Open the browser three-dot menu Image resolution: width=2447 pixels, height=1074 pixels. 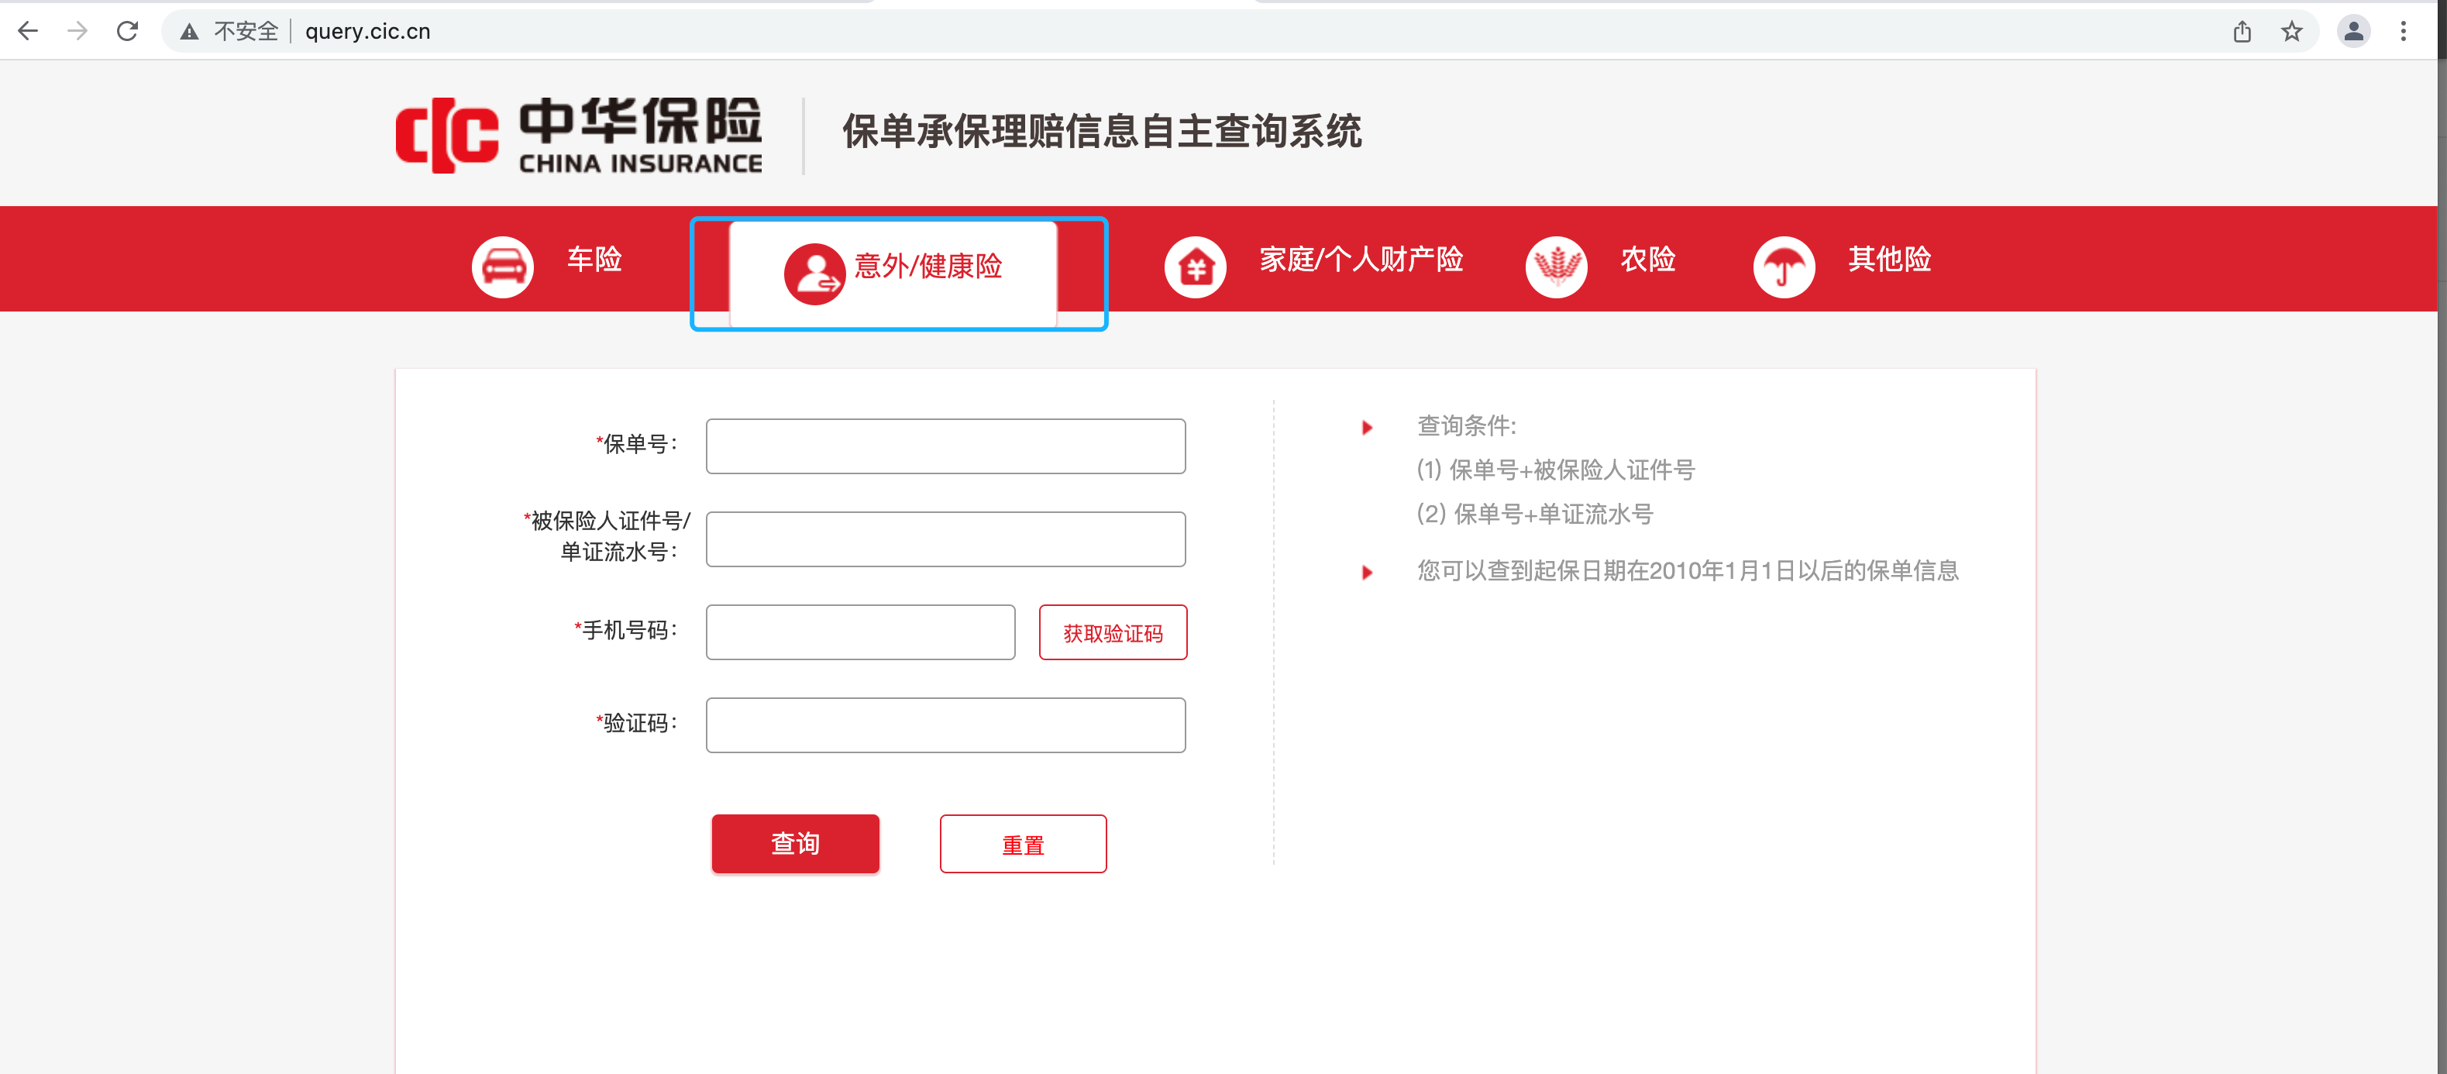click(2404, 31)
